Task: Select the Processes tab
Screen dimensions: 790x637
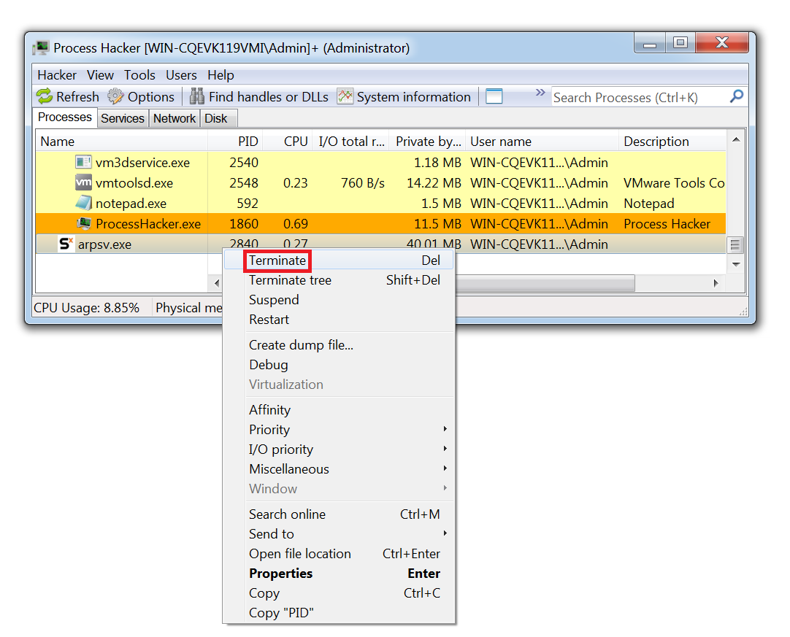Action: tap(65, 117)
